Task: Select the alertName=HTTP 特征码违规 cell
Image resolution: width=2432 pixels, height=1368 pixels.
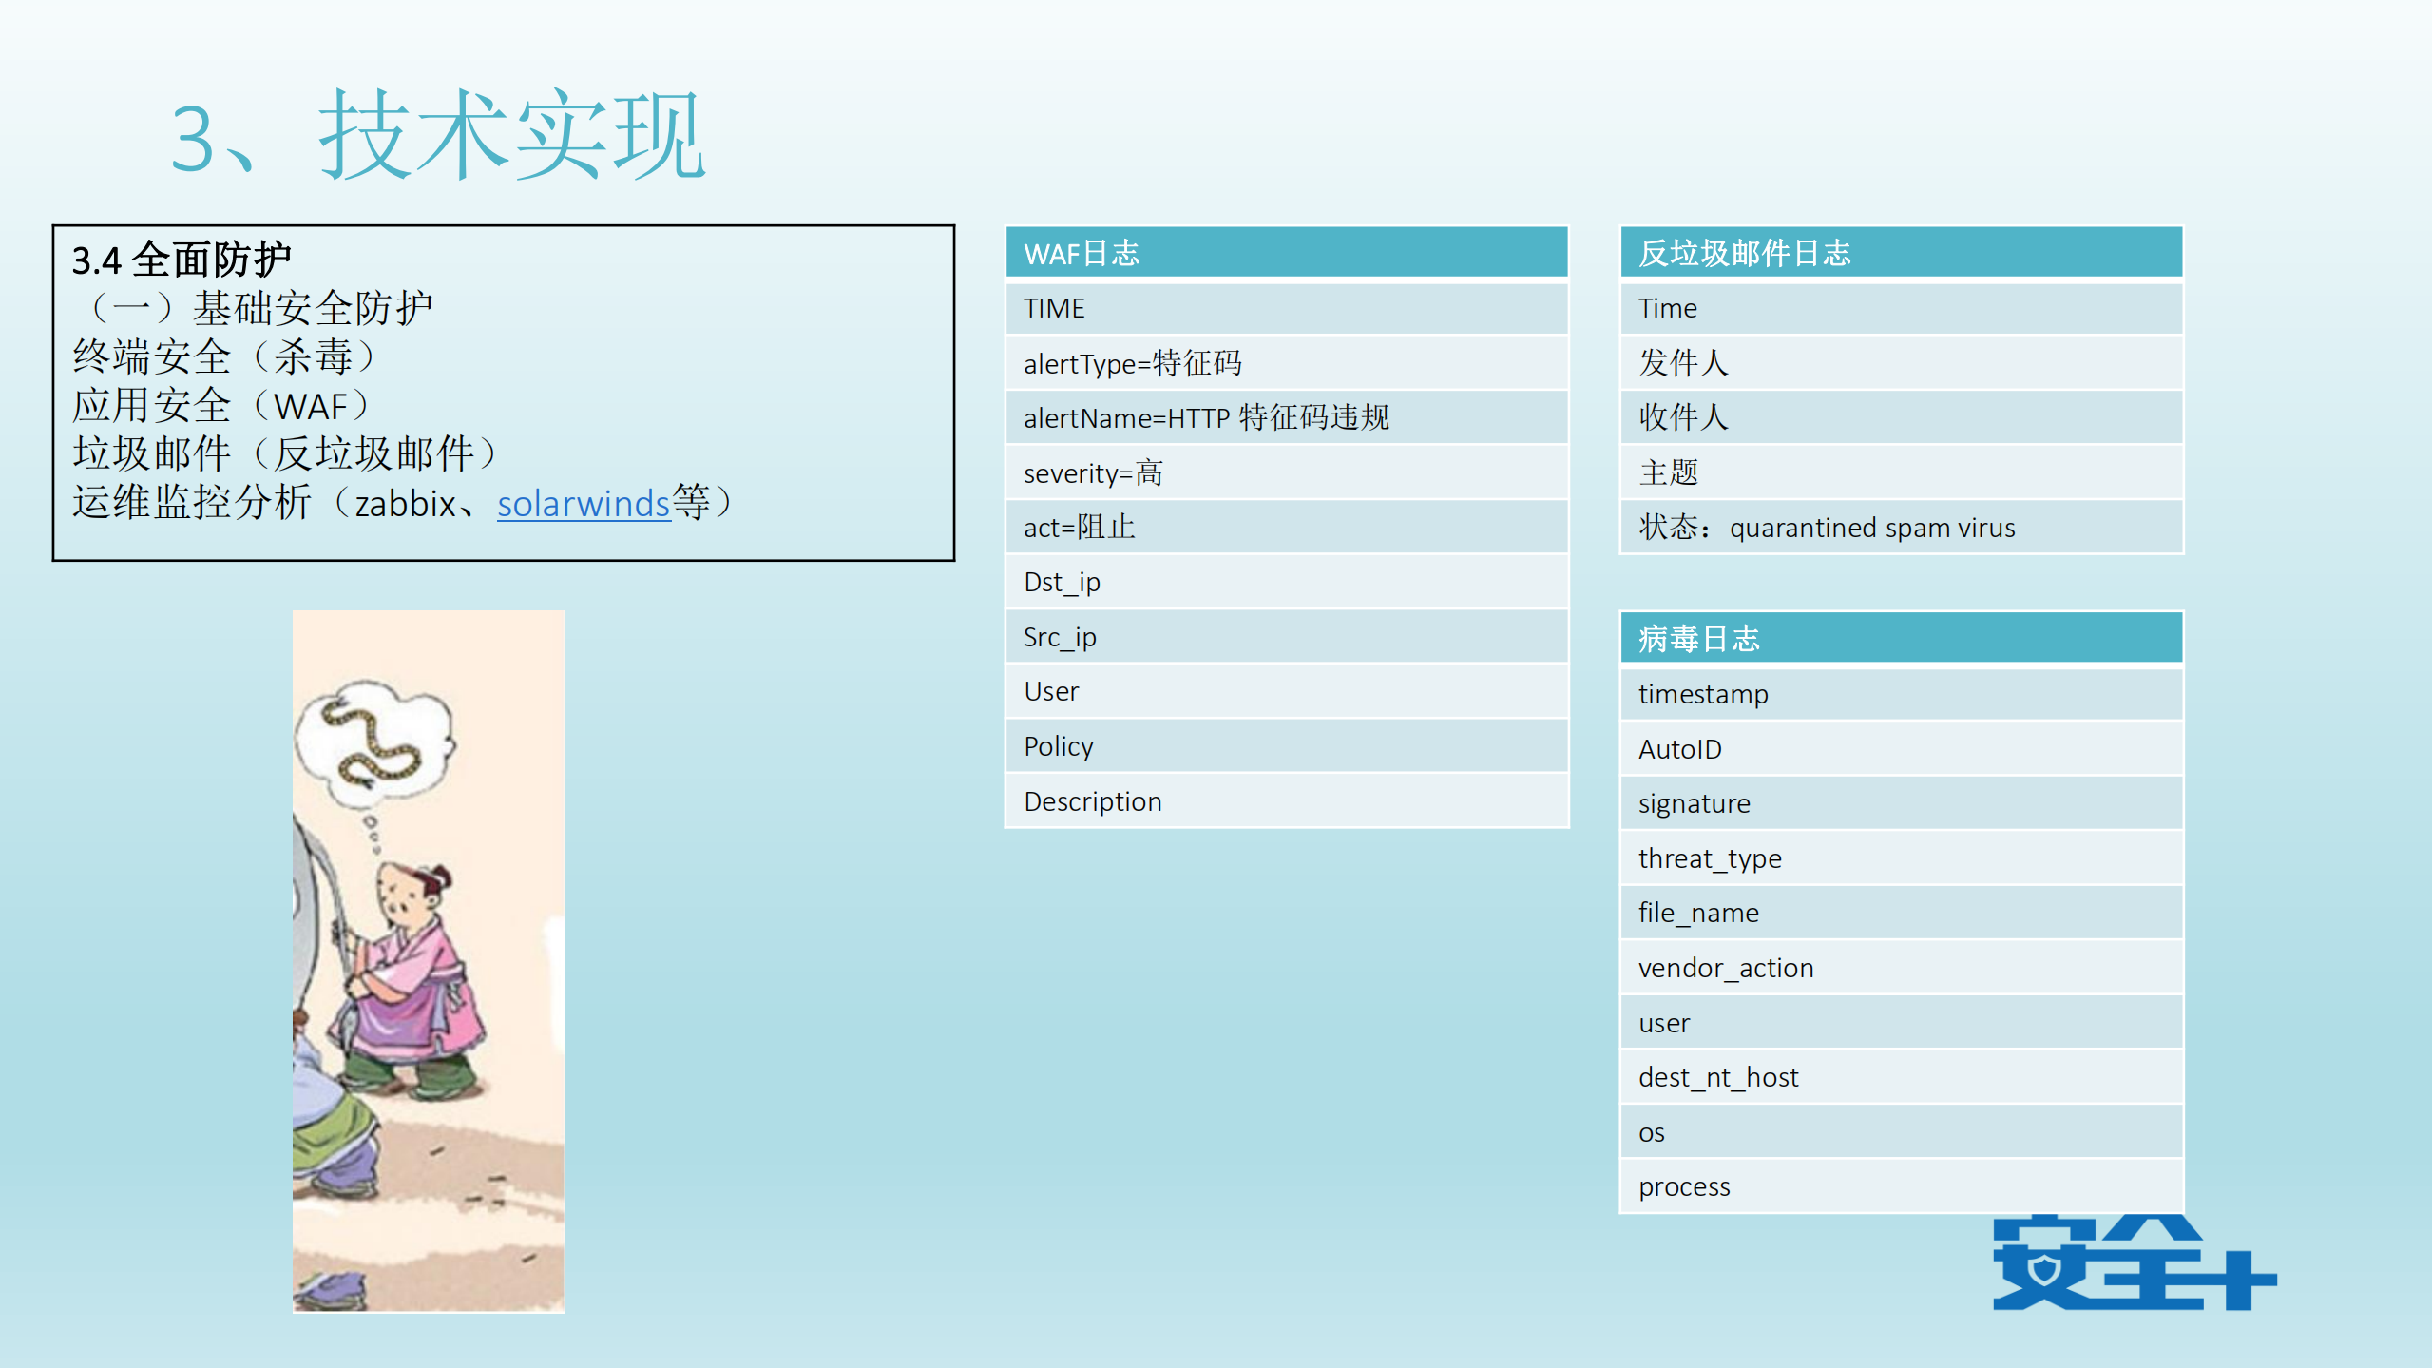Action: point(1283,417)
